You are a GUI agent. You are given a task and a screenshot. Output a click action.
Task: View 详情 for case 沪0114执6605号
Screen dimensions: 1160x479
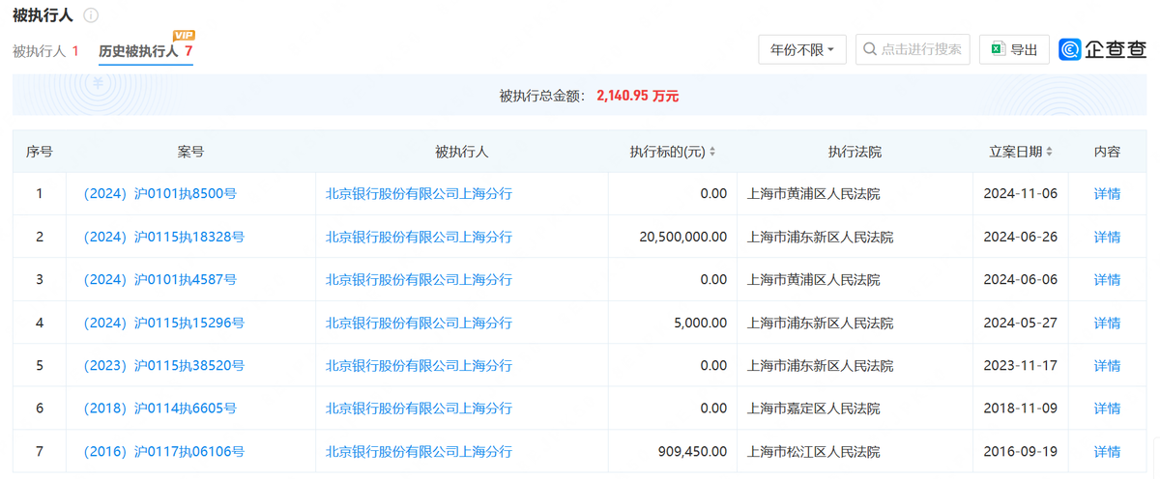click(x=1107, y=409)
